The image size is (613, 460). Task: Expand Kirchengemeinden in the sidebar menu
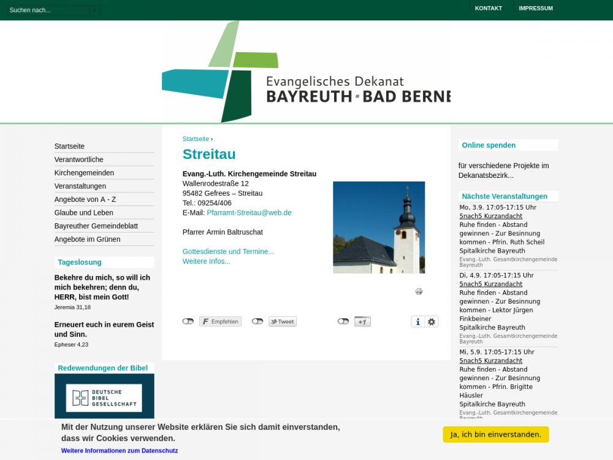point(84,173)
